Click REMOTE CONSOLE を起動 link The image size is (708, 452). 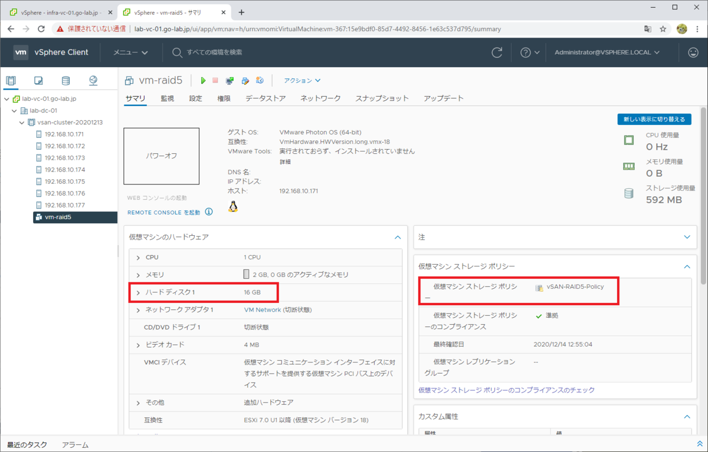[x=163, y=212]
